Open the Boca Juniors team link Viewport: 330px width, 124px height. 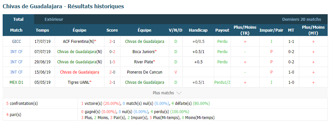[x=144, y=52]
